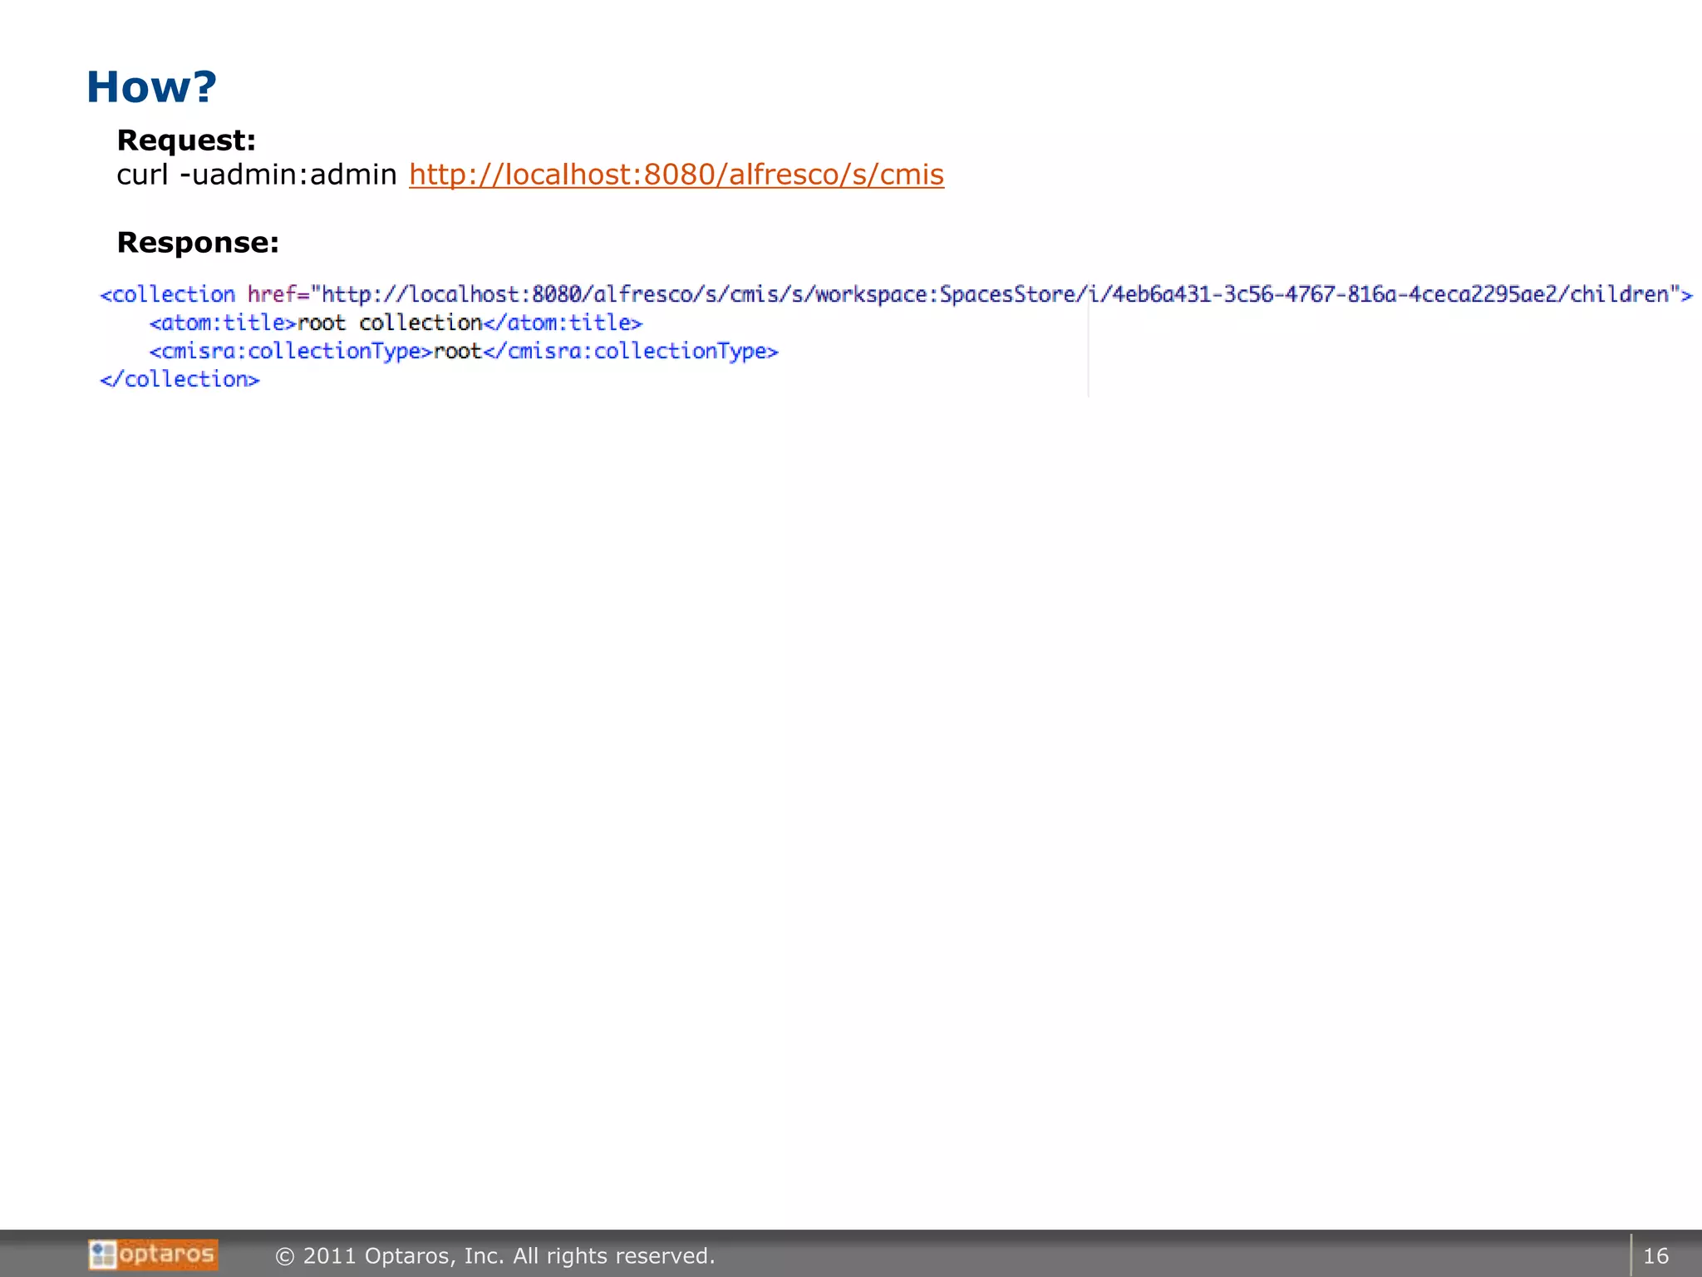1702x1277 pixels.
Task: Click the opening '<collection' XML tag
Action: [x=168, y=294]
